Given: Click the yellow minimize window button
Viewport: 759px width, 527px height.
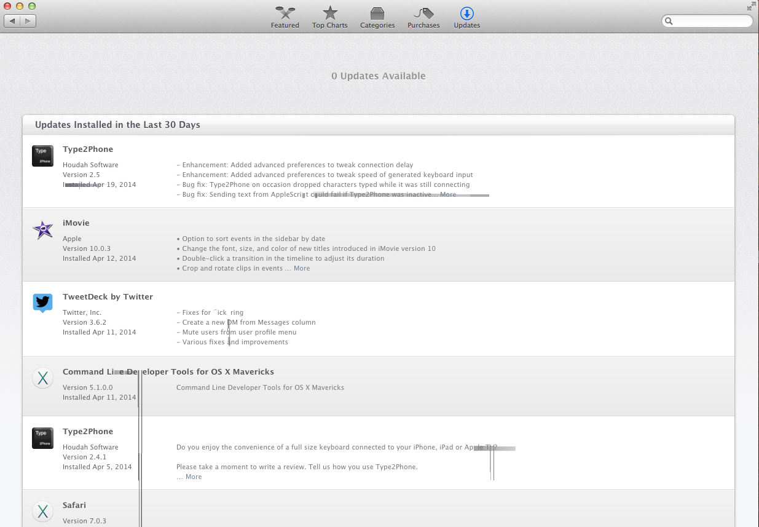Looking at the screenshot, I should click(x=20, y=6).
